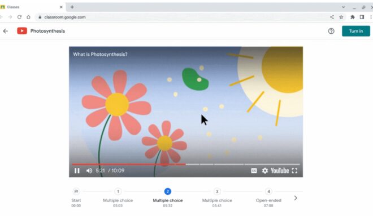This screenshot has height=219, width=373.
Task: Select question 3 Multiple choice at 05:41
Action: [x=217, y=191]
